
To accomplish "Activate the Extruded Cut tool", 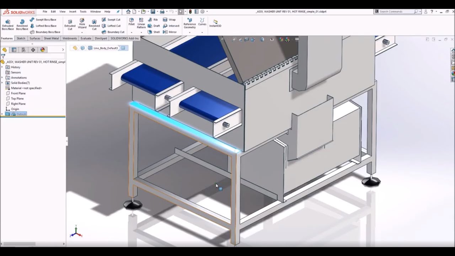I will click(70, 25).
